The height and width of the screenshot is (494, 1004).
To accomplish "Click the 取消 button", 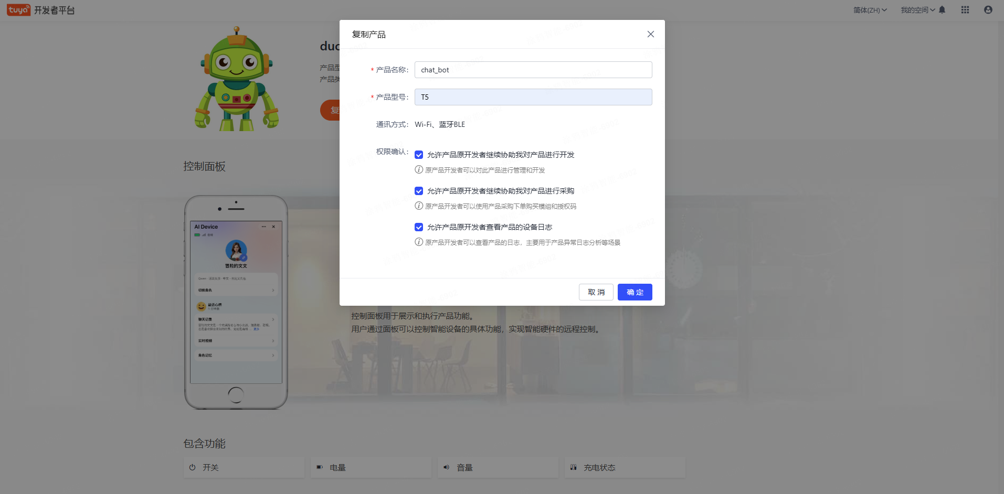I will coord(596,292).
